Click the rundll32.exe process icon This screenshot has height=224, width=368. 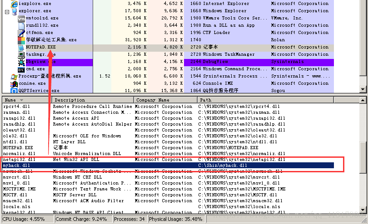click(x=21, y=25)
